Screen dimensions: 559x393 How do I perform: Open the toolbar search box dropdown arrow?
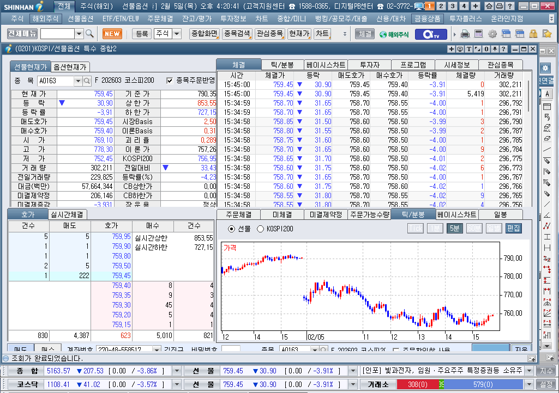[79, 34]
